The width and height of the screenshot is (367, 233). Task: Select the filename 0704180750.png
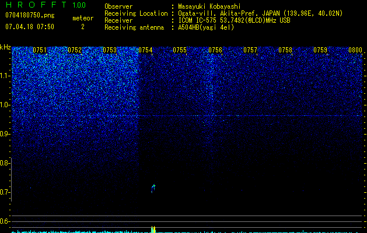pyautogui.click(x=30, y=16)
